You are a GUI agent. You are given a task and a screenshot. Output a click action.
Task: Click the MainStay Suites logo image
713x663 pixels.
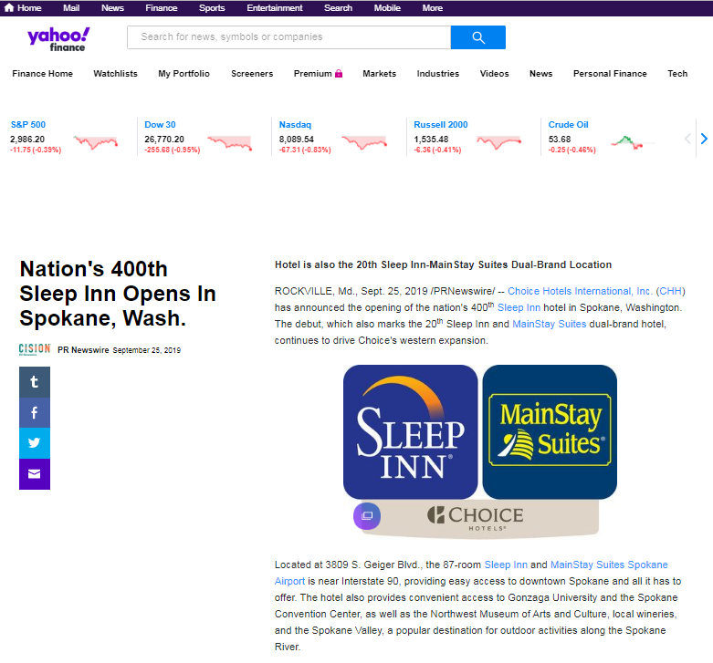point(550,432)
